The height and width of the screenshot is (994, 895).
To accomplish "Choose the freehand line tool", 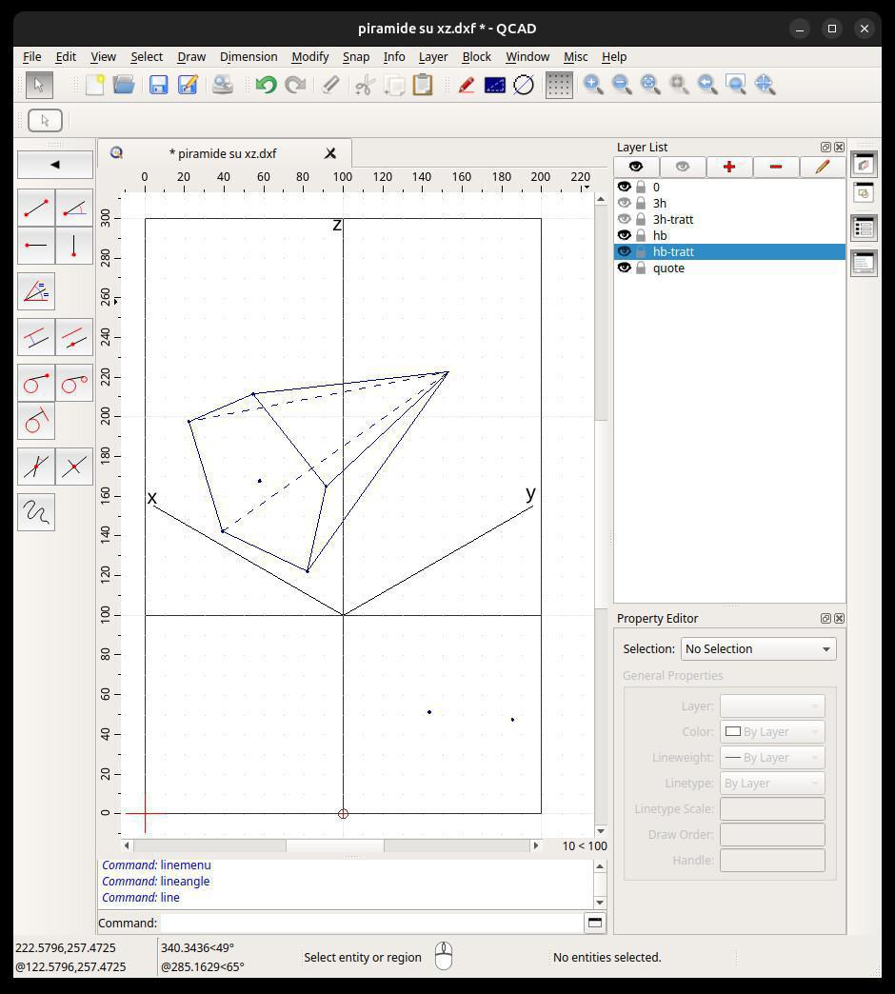I will [x=36, y=512].
